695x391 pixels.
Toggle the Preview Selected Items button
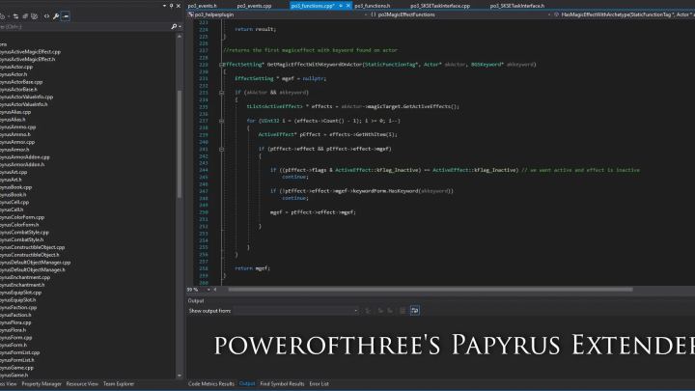click(66, 16)
